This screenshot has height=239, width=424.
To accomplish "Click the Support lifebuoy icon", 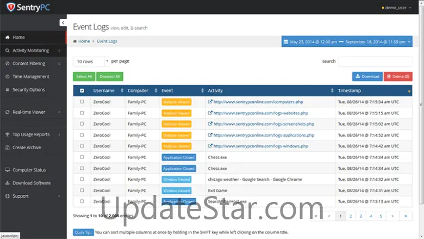I will click(x=7, y=196).
